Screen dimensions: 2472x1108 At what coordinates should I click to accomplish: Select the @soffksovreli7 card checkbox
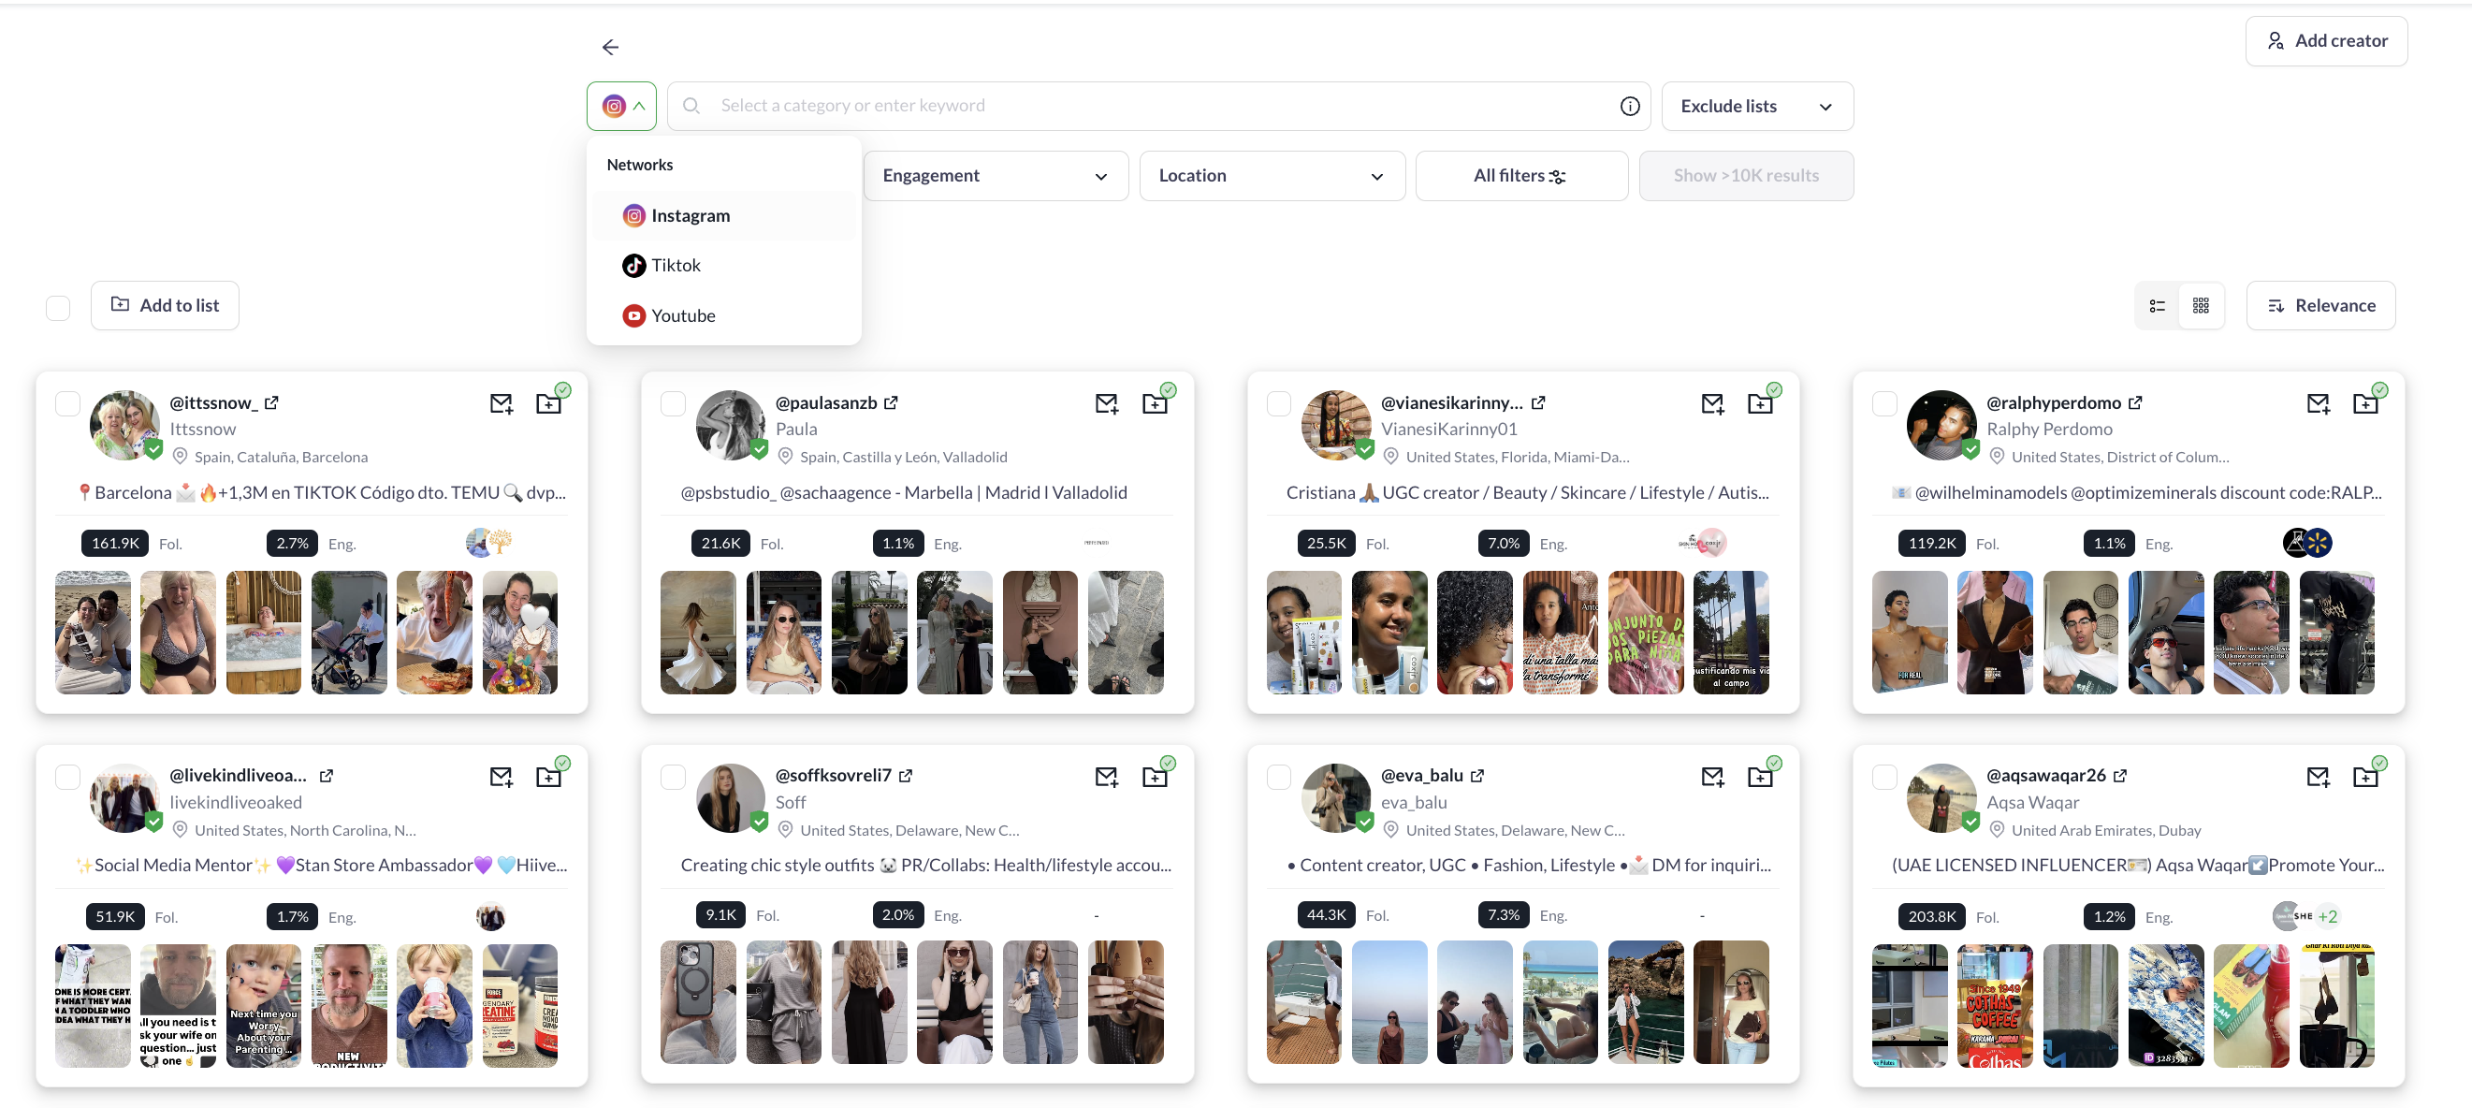(x=673, y=777)
